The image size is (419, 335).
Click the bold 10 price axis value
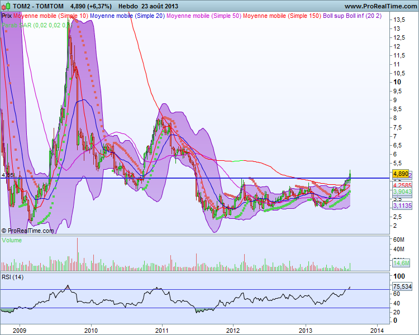(x=397, y=82)
